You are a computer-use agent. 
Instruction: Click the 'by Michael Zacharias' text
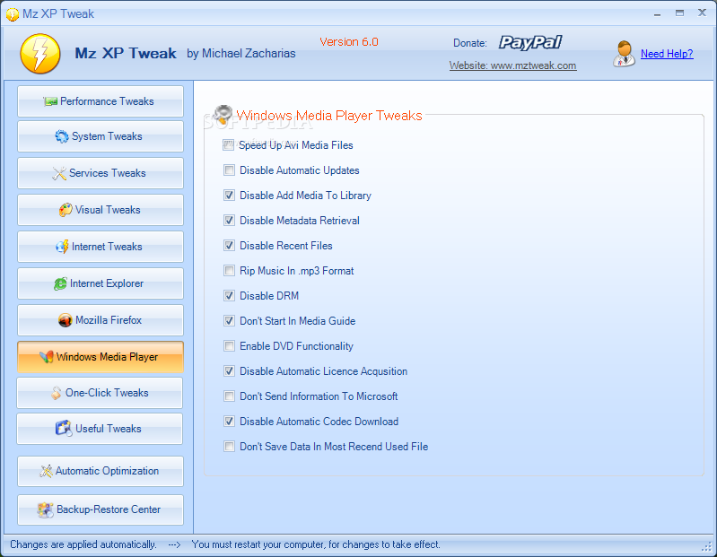pyautogui.click(x=241, y=54)
